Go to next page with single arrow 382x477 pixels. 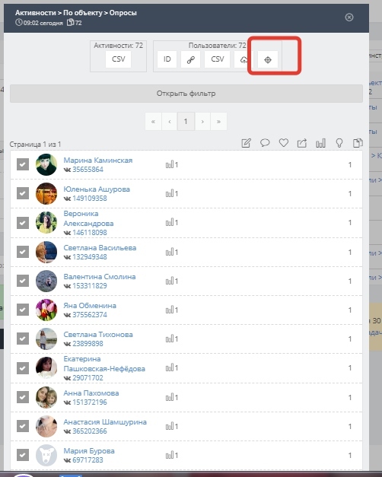(x=202, y=122)
